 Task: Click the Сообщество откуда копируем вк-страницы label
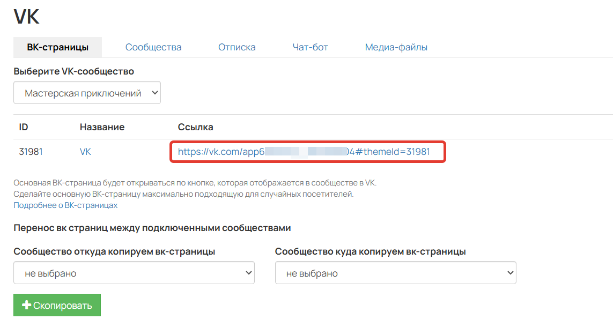tap(114, 251)
